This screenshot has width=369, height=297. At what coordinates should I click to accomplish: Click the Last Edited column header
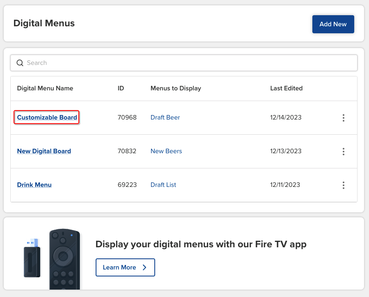[x=286, y=88]
